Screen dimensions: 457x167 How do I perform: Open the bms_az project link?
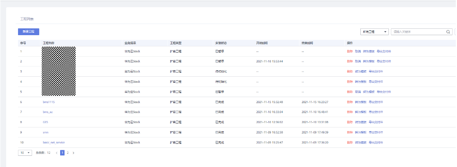click(48, 112)
